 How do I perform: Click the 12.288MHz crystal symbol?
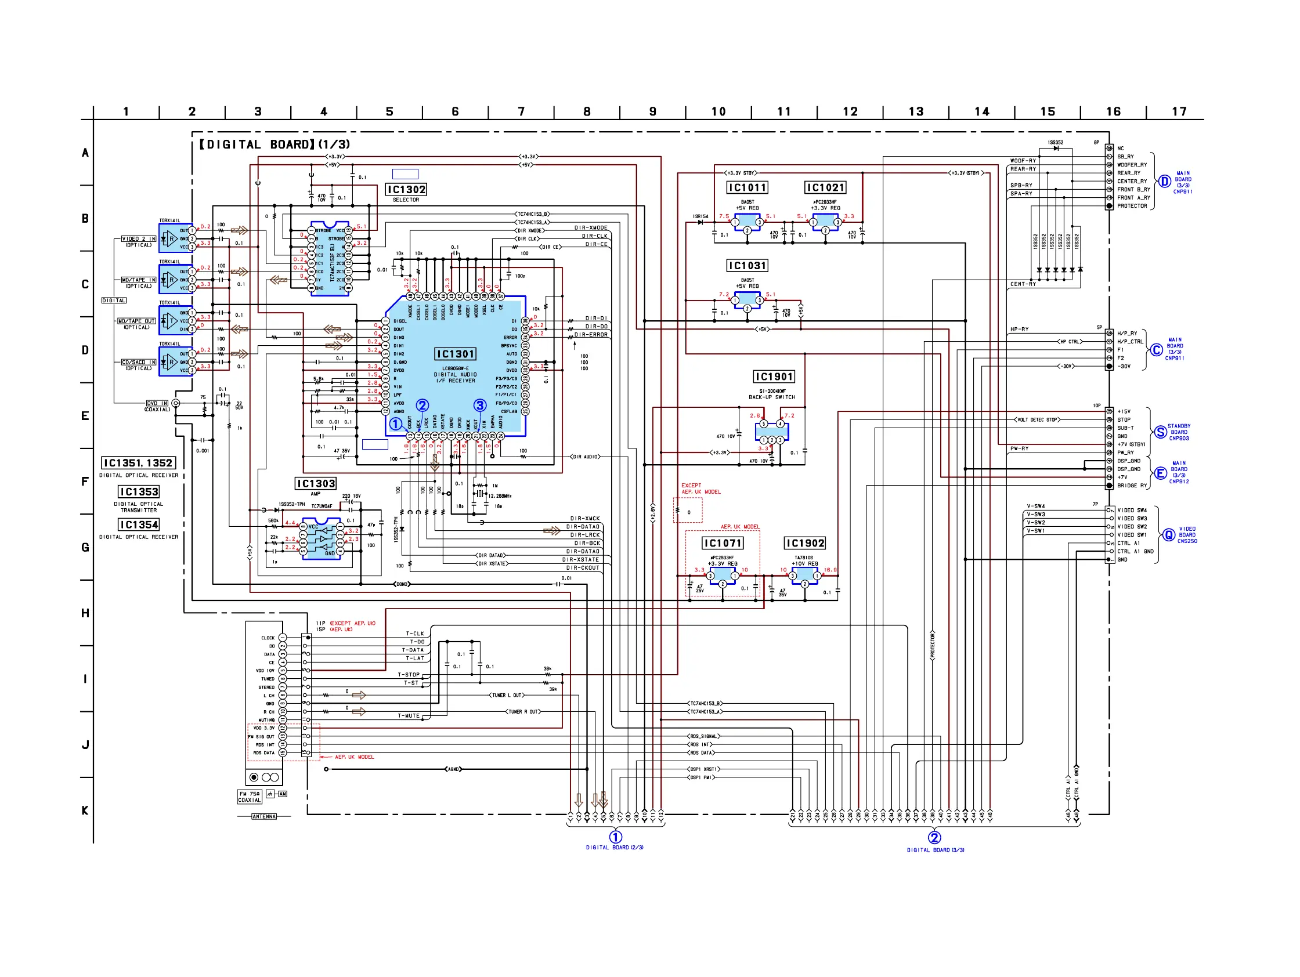pos(480,494)
